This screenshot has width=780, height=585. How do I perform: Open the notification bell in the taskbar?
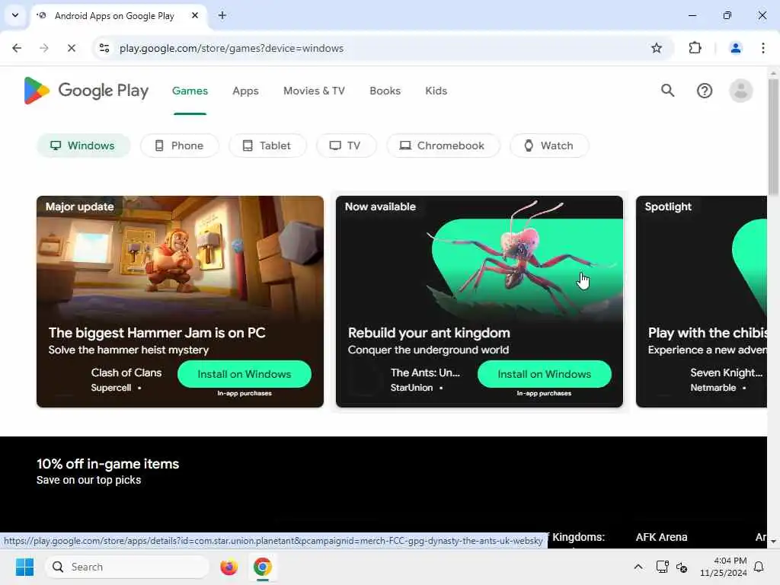[x=759, y=567]
